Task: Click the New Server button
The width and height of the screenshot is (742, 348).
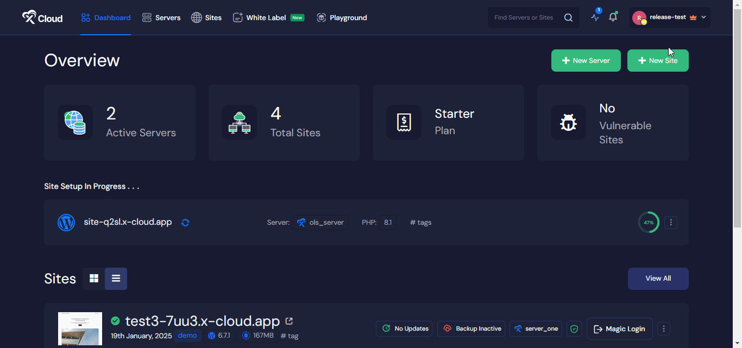Action: click(x=586, y=61)
